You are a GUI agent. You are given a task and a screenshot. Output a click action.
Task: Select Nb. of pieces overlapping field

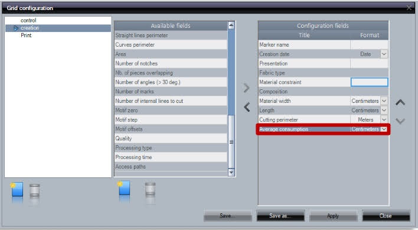click(x=171, y=73)
